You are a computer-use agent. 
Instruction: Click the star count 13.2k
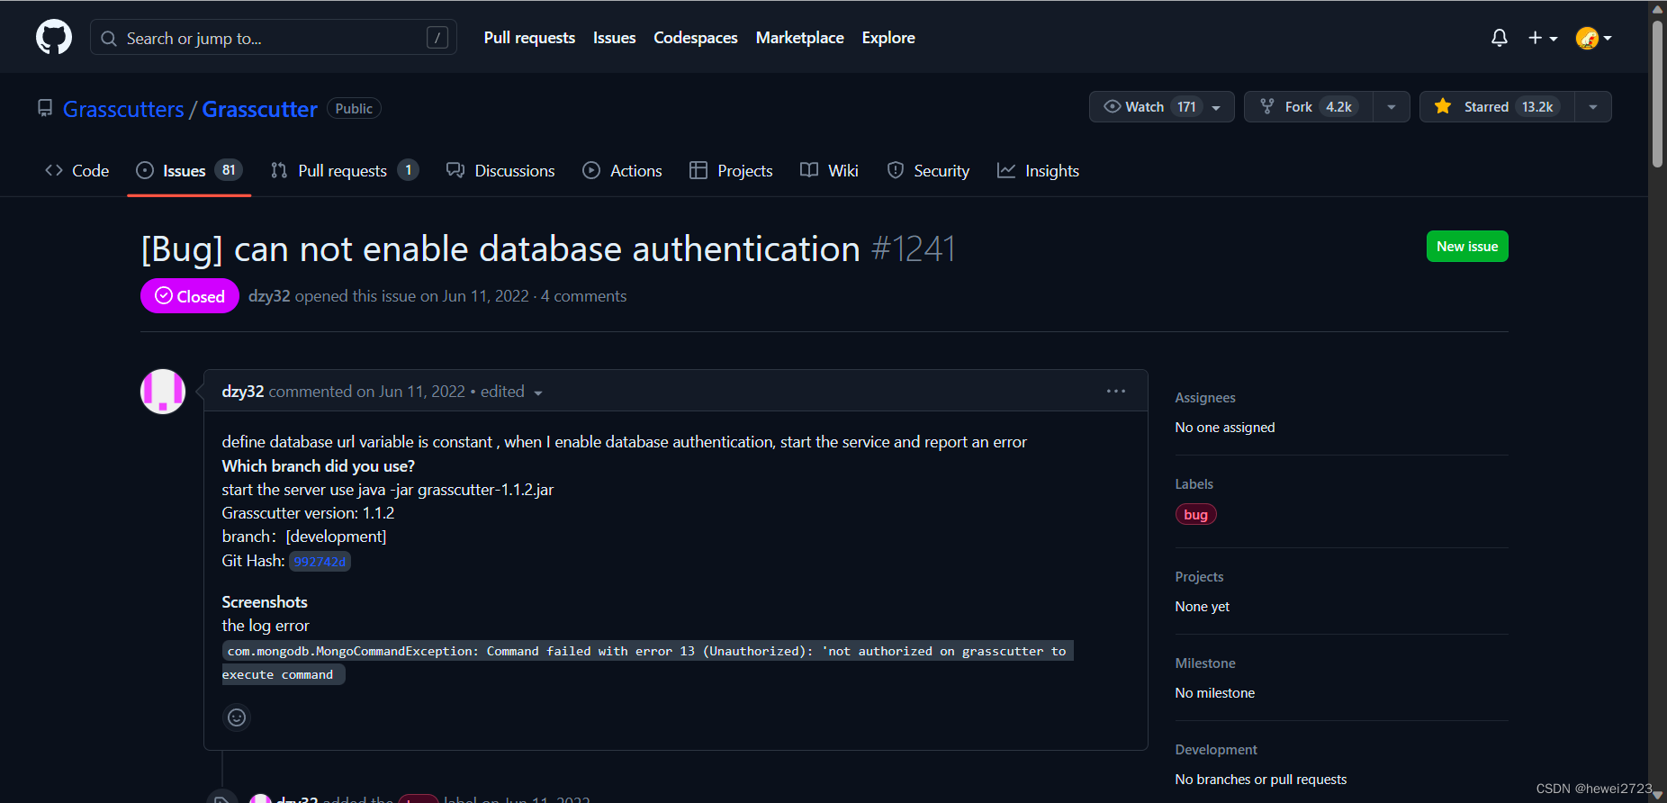tap(1537, 107)
